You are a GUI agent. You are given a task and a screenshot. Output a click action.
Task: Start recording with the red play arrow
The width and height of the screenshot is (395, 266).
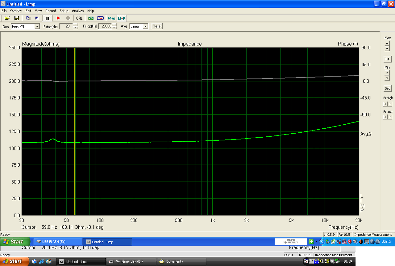[58, 18]
